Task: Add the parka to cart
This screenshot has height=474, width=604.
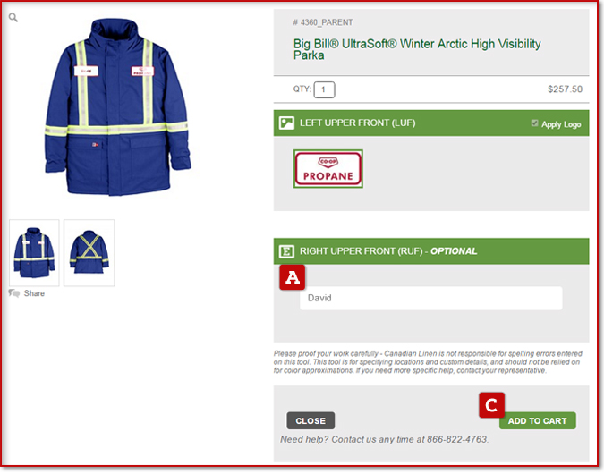Action: [x=538, y=421]
